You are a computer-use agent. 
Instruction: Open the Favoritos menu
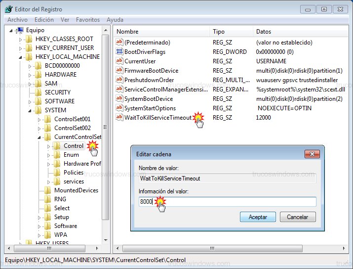click(x=87, y=20)
